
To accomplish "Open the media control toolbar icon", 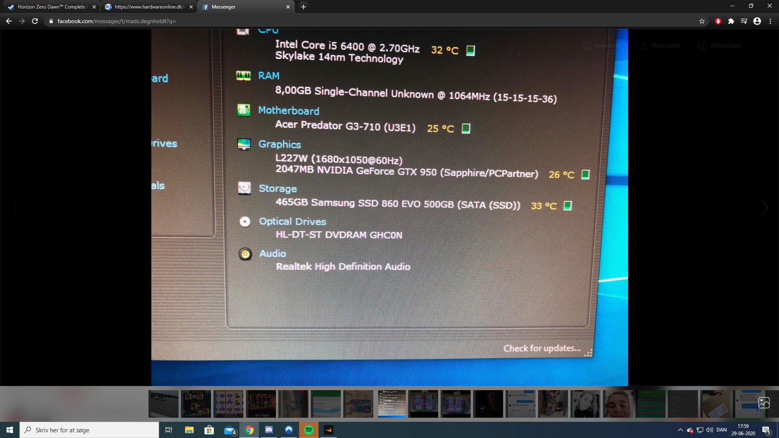I will tap(744, 21).
